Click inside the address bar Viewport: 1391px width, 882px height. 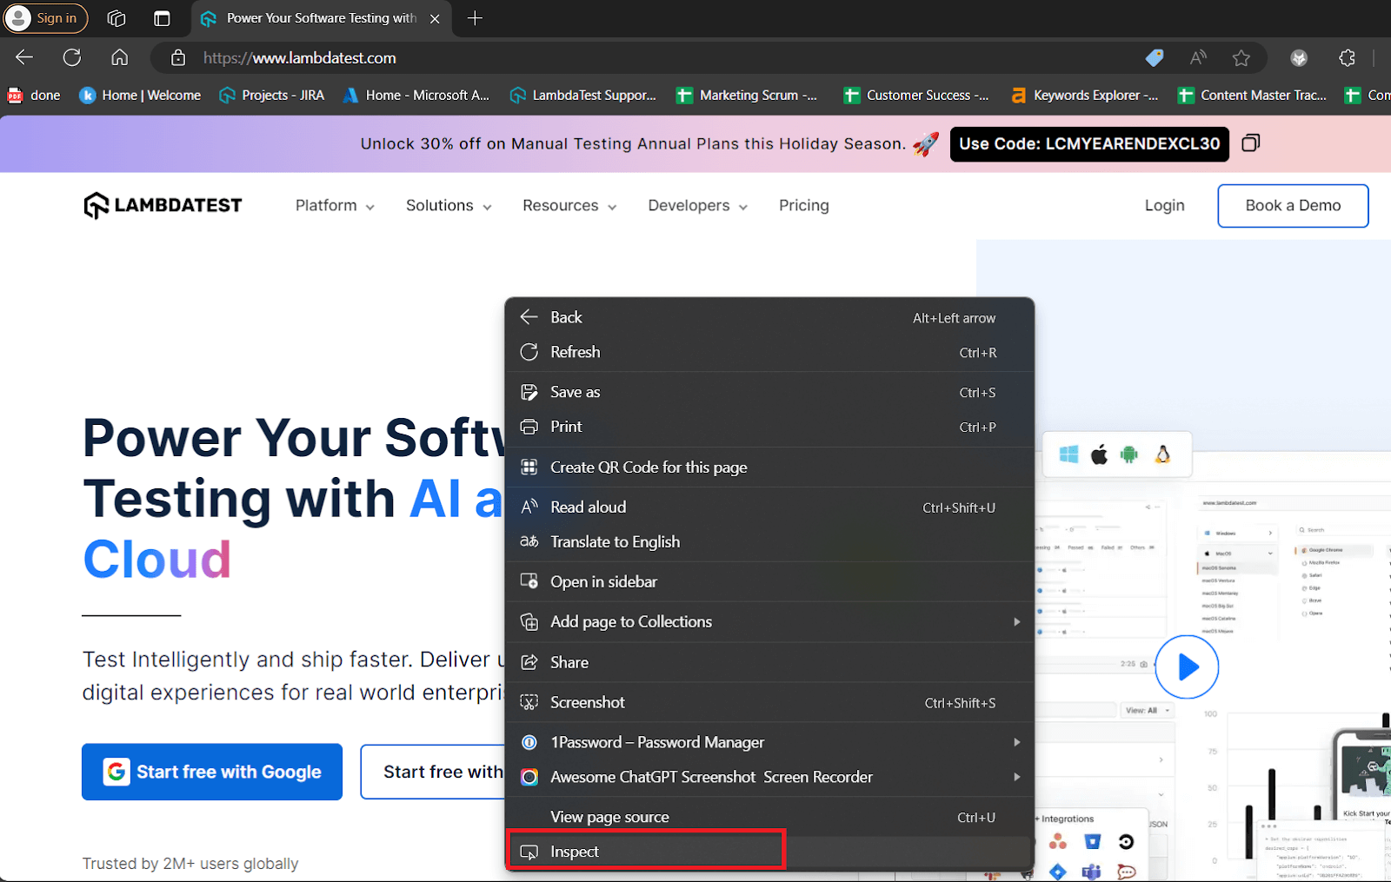click(609, 57)
